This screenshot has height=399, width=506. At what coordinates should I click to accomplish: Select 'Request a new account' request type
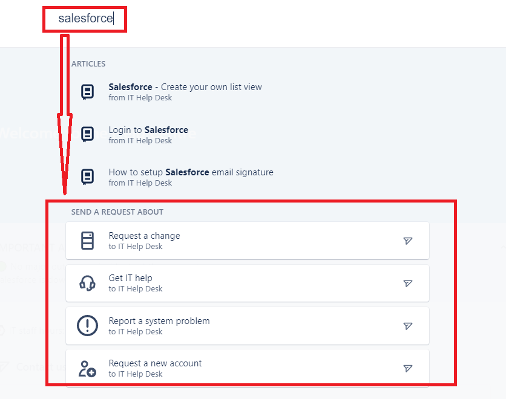tap(247, 368)
